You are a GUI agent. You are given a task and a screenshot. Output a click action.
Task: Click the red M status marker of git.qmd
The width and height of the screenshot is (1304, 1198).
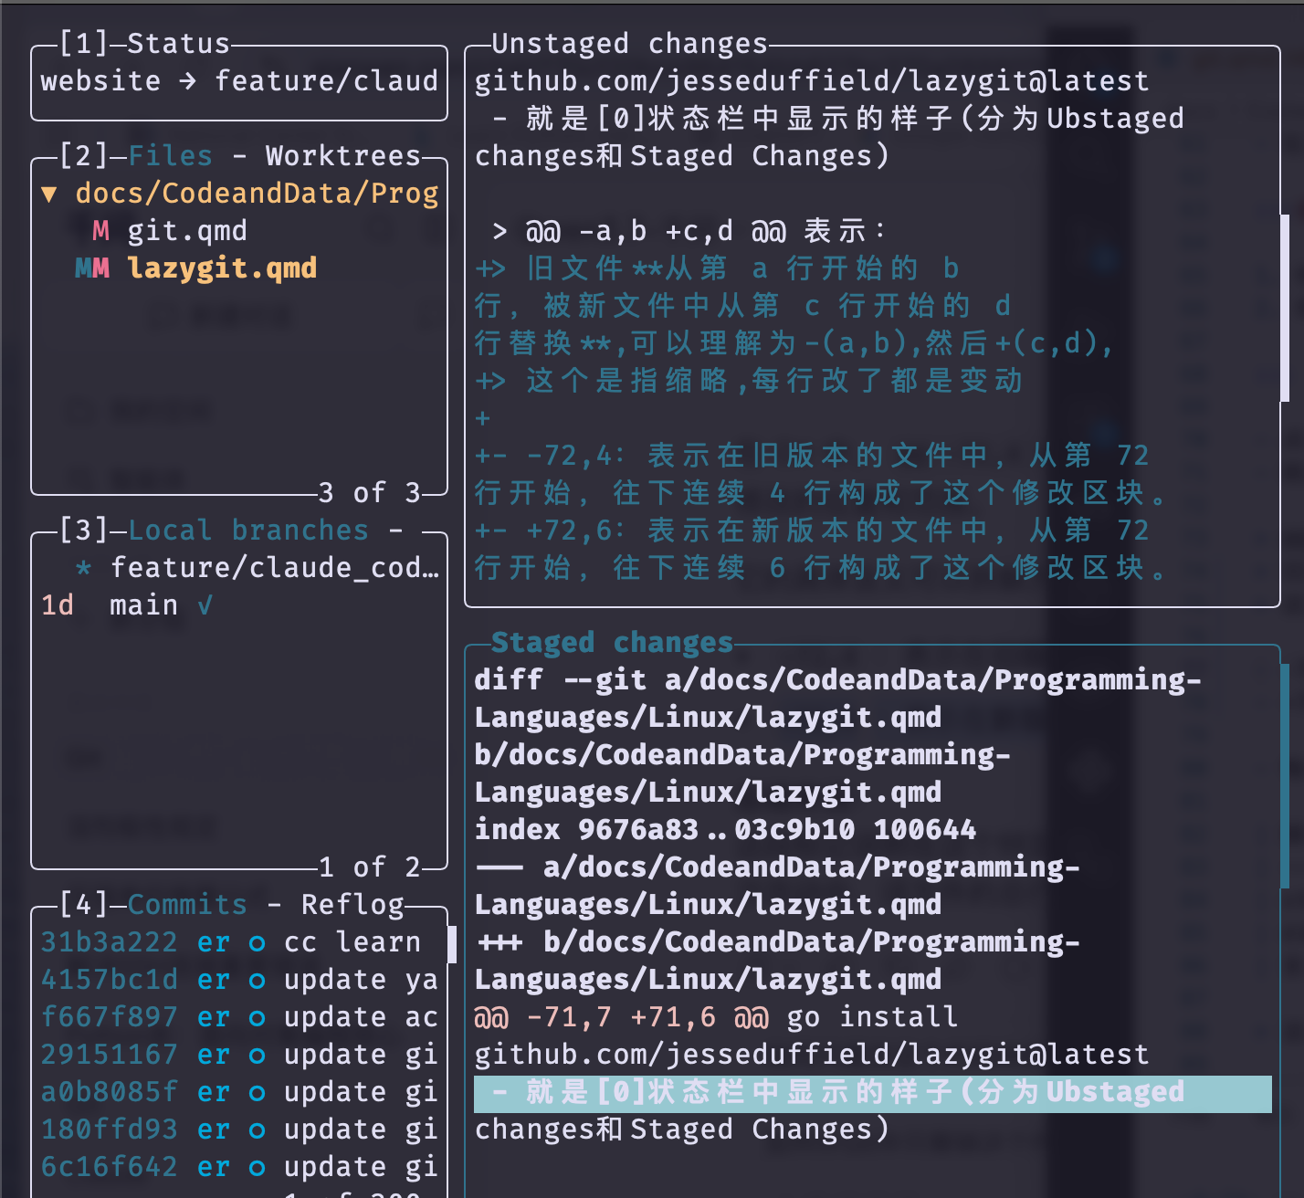[100, 231]
